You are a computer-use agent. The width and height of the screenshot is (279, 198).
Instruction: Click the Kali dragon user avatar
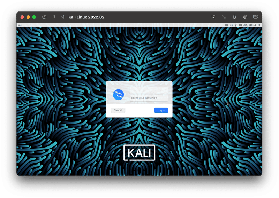pyautogui.click(x=118, y=95)
